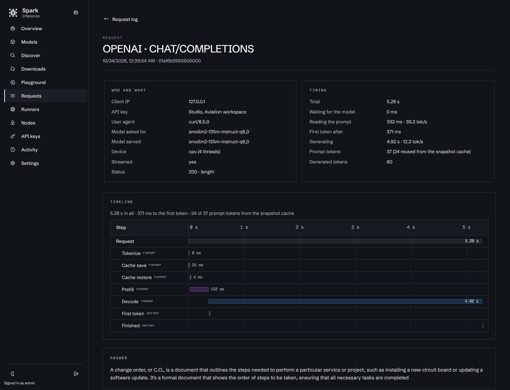Open the Requests menu item
This screenshot has width=510, height=390.
tap(46, 96)
